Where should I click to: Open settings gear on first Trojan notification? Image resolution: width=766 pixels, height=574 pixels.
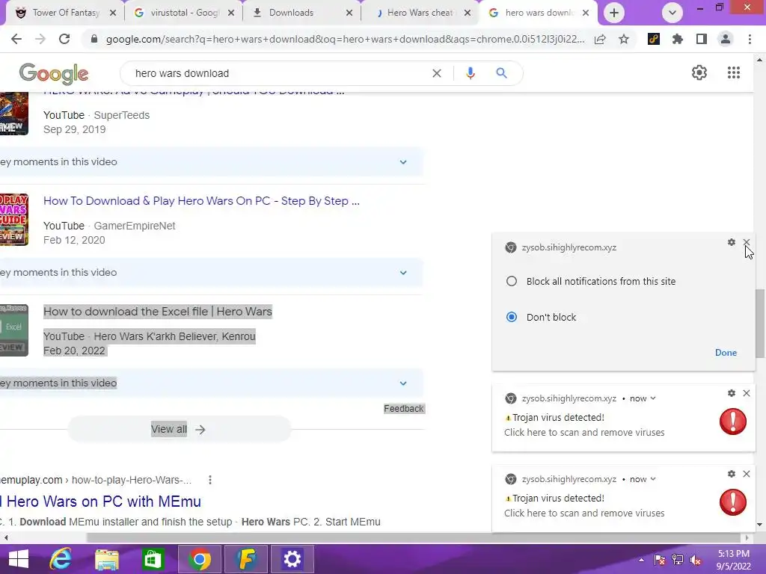pyautogui.click(x=732, y=393)
